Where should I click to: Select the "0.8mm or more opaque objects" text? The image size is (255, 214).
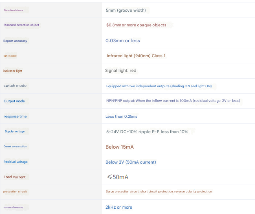coord(136,25)
